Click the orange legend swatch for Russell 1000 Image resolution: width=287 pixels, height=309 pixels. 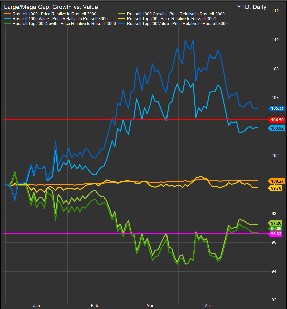(x=7, y=14)
